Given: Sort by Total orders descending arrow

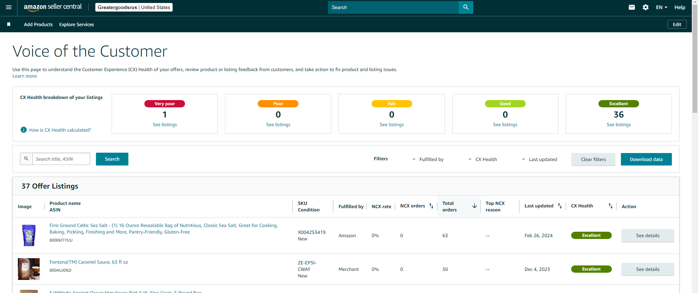Looking at the screenshot, I should tap(474, 206).
